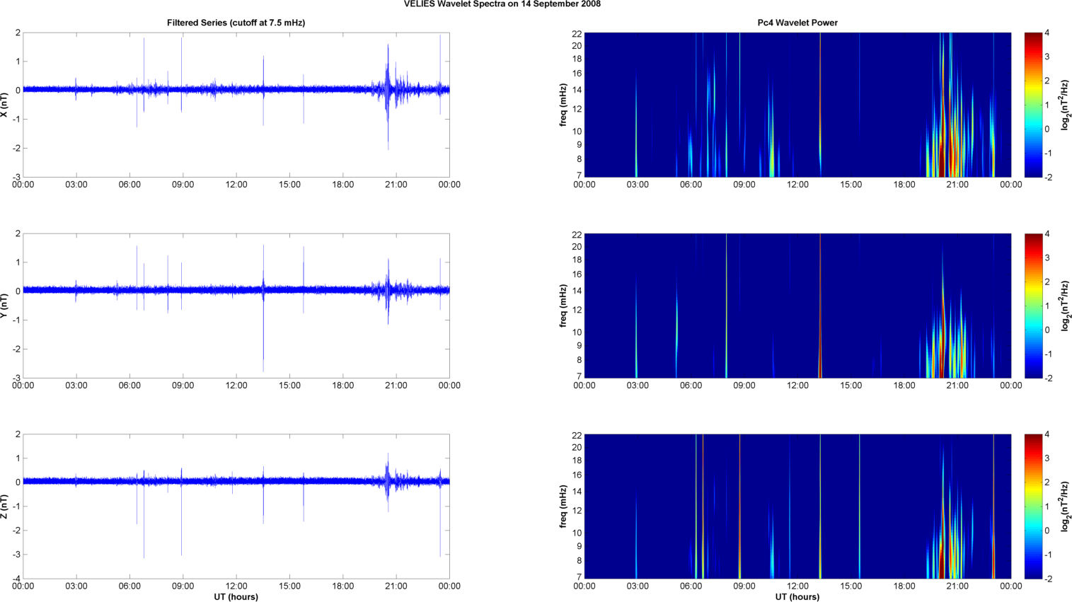This screenshot has height=602, width=1072.
Task: Click the freq (mHz) label of middle spectrogram
Action: click(563, 306)
